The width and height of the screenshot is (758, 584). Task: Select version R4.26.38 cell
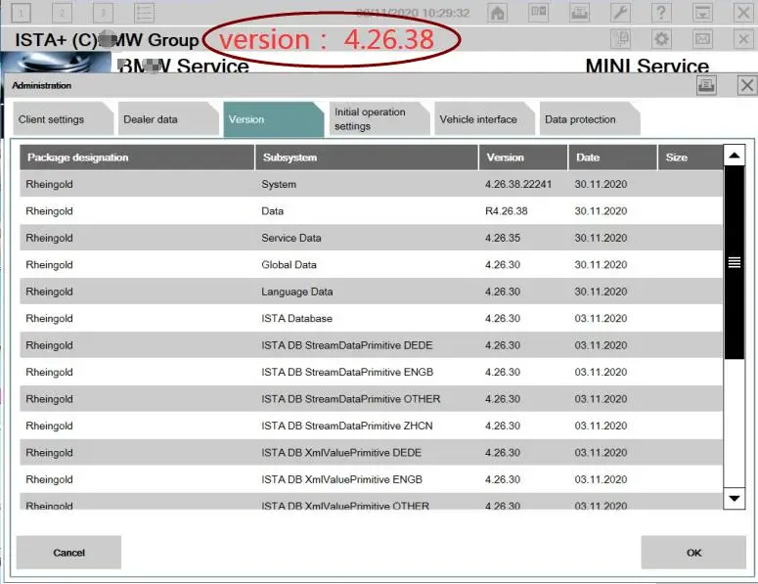tap(506, 210)
